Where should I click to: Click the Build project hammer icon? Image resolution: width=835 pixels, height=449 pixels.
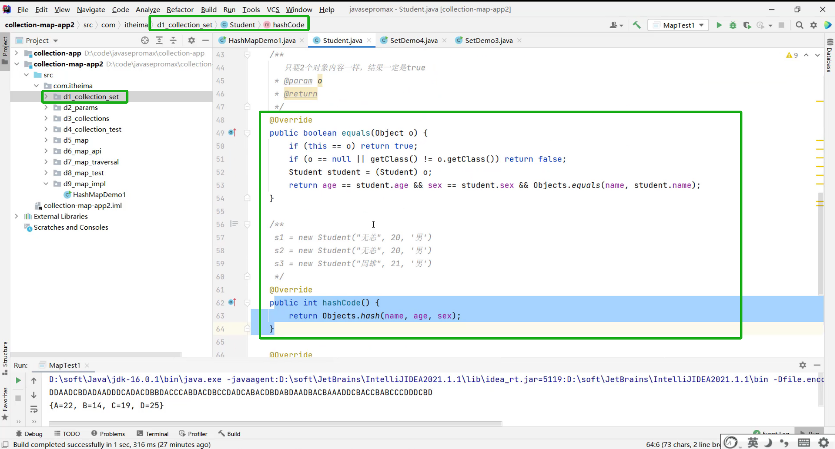(x=637, y=25)
